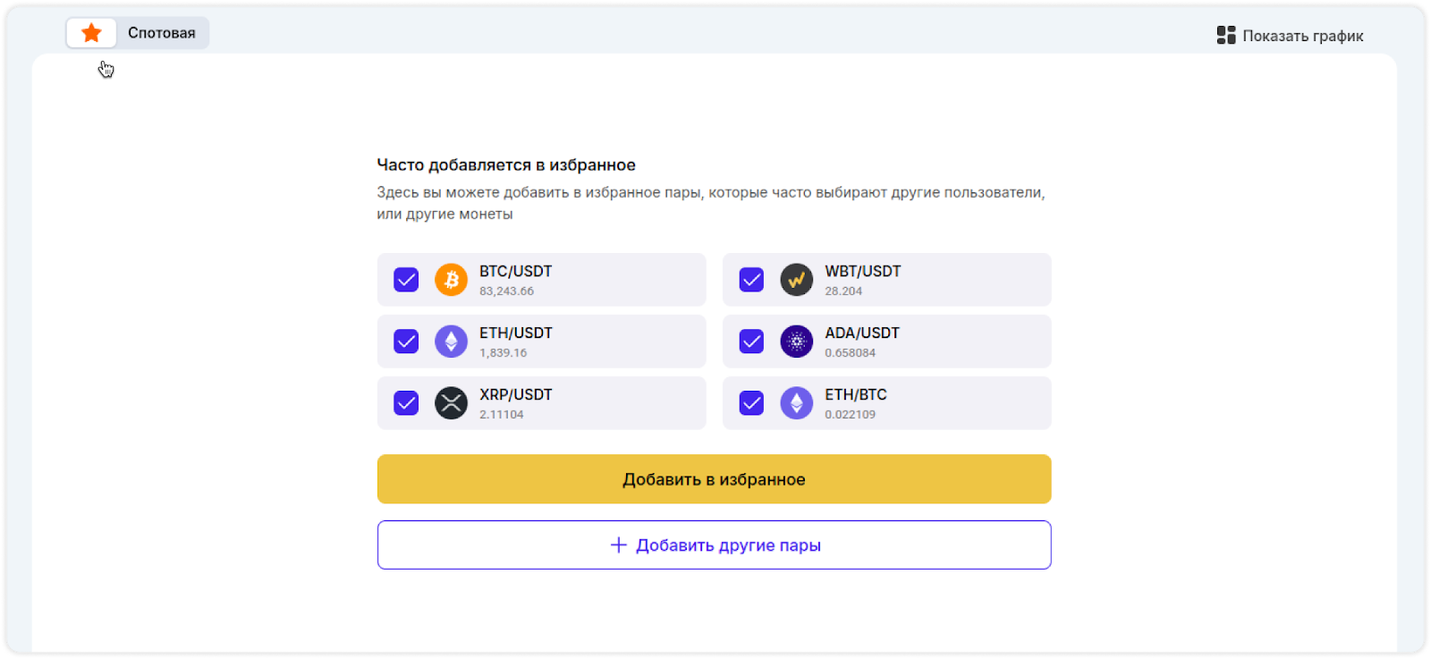Image resolution: width=1431 pixels, height=659 pixels.
Task: Click the plus icon to add pairs
Action: [x=618, y=545]
